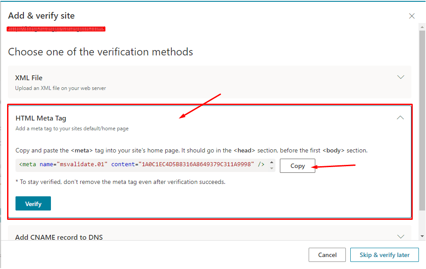Expand Add CNAME record to DNS chevron

pyautogui.click(x=401, y=237)
